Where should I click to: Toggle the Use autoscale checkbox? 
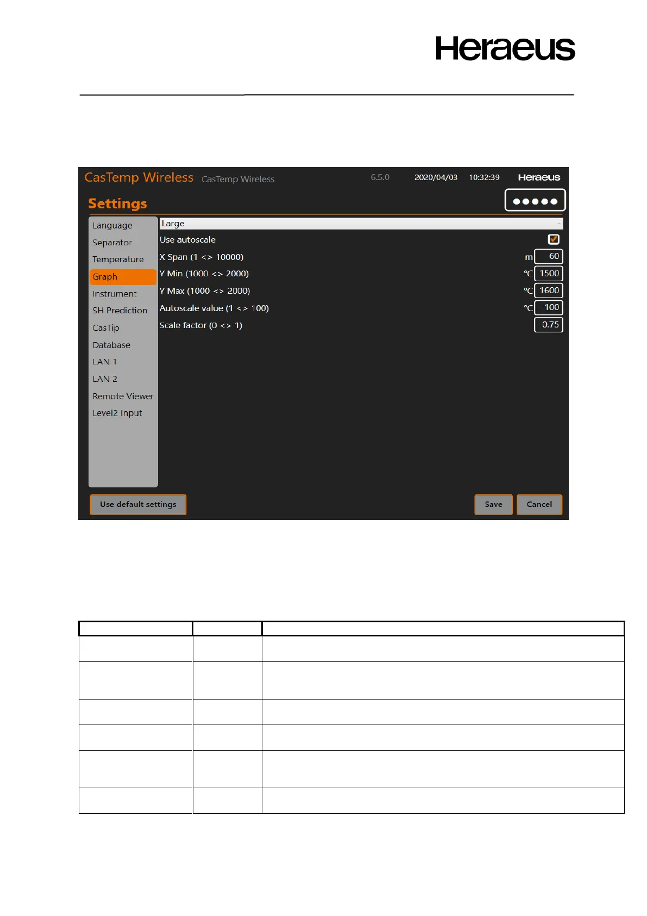(554, 239)
